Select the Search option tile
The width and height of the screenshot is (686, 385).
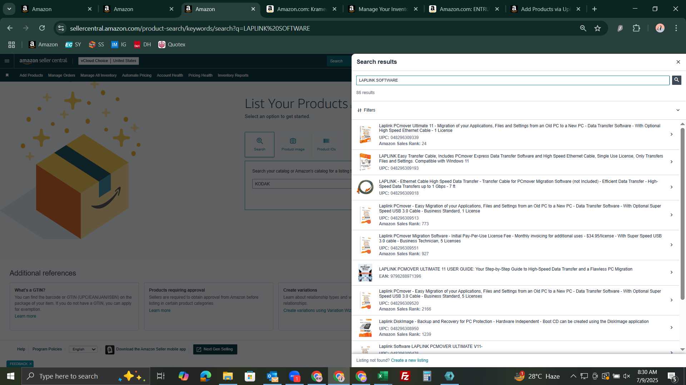click(x=259, y=144)
